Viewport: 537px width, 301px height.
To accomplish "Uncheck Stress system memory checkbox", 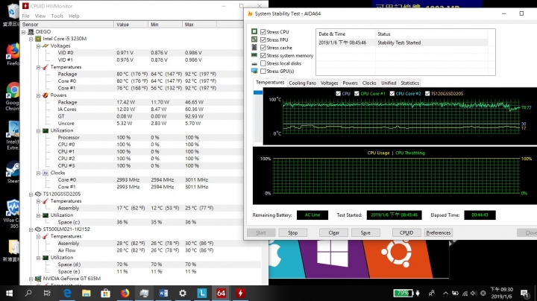I will [263, 55].
